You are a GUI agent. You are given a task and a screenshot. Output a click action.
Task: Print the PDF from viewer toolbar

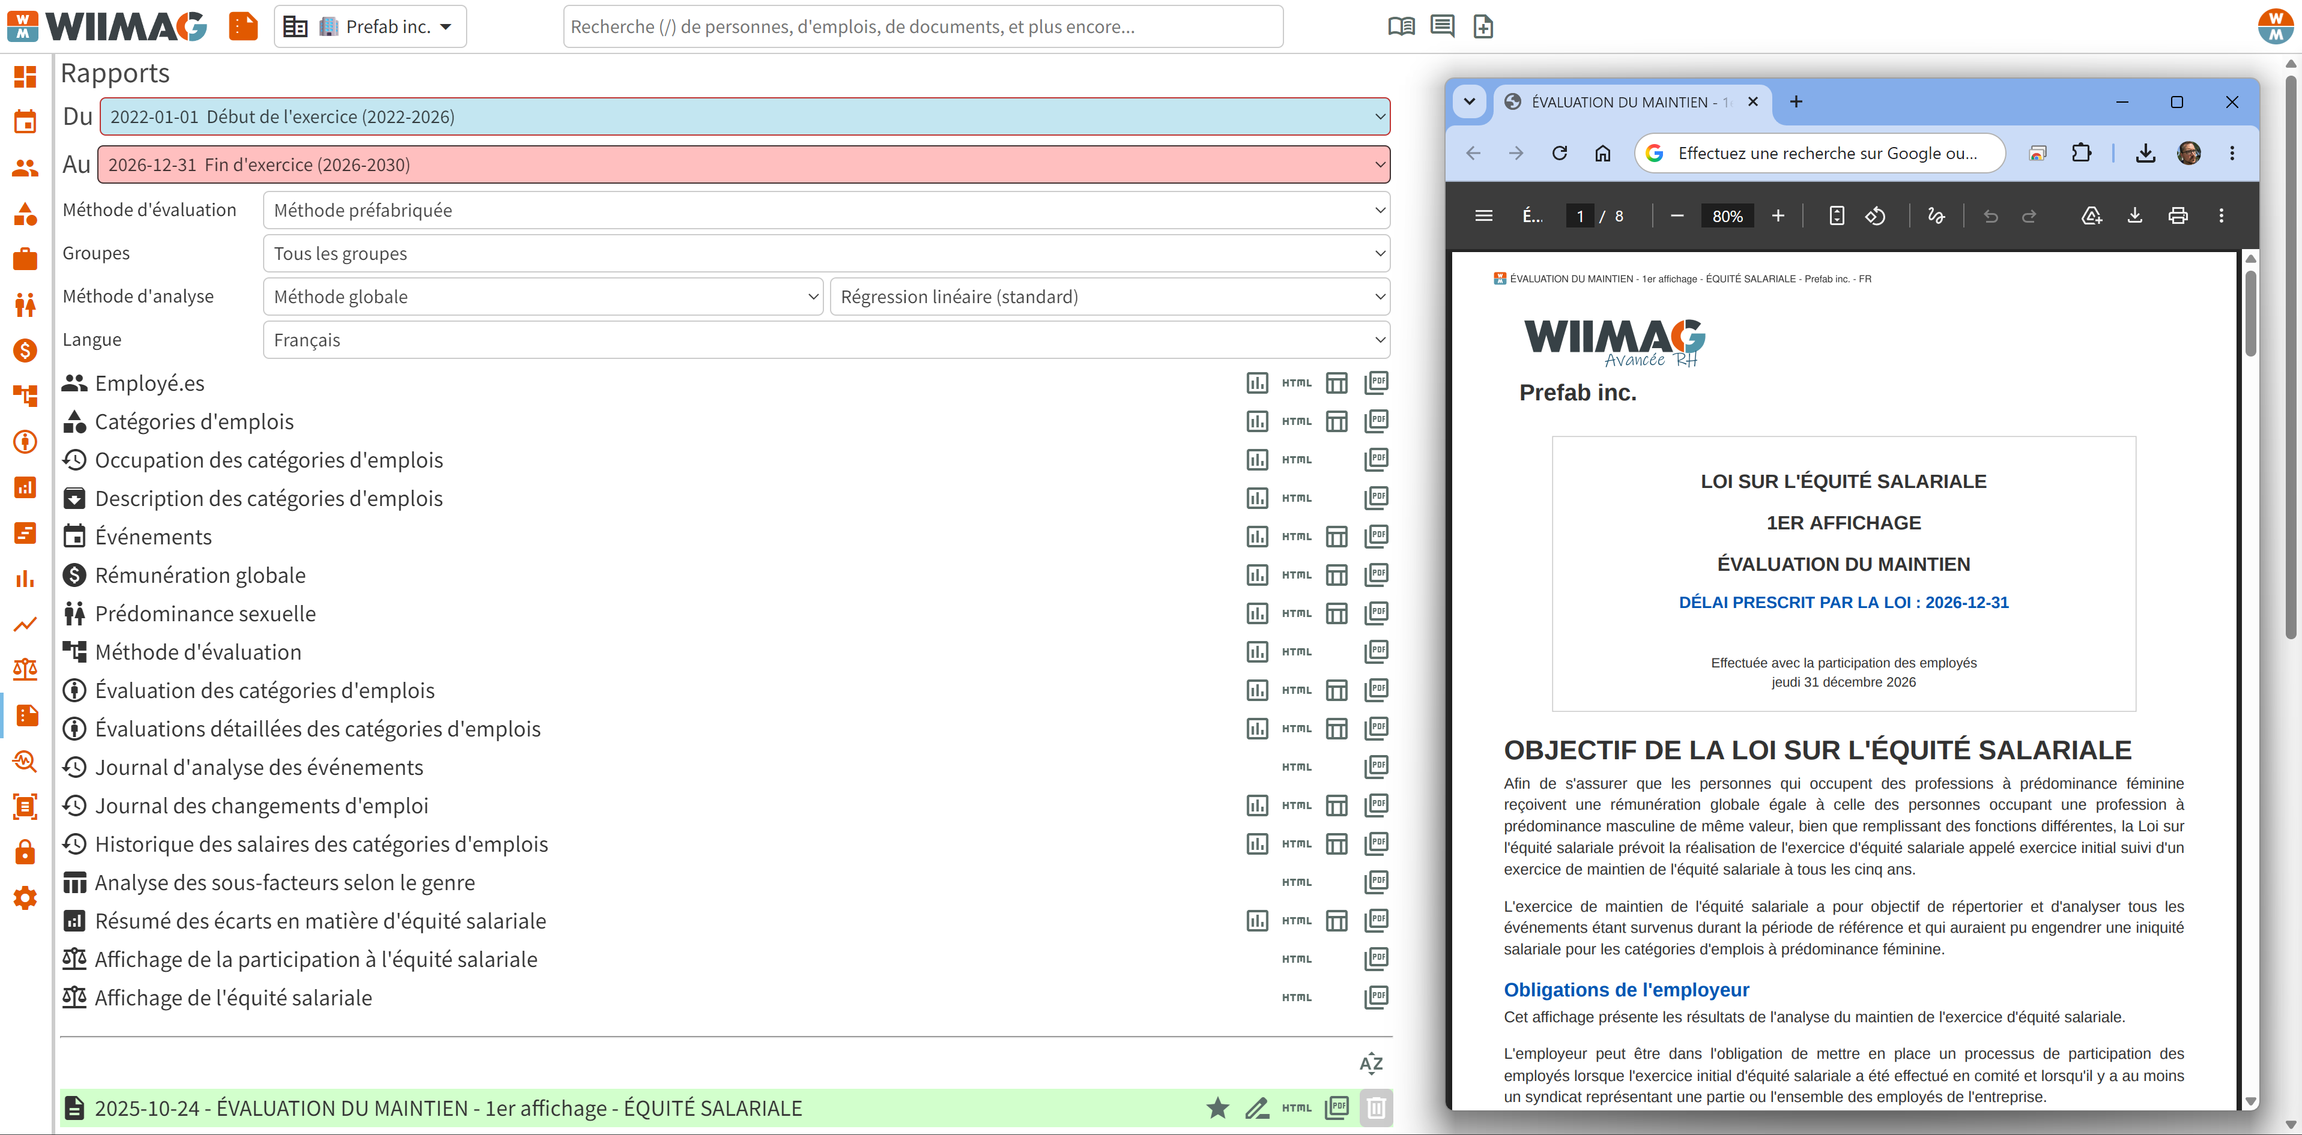(2179, 215)
